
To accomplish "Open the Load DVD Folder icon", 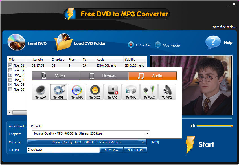I will [63, 42].
